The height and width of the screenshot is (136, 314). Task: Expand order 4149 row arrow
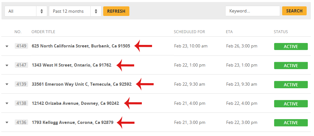[7, 46]
